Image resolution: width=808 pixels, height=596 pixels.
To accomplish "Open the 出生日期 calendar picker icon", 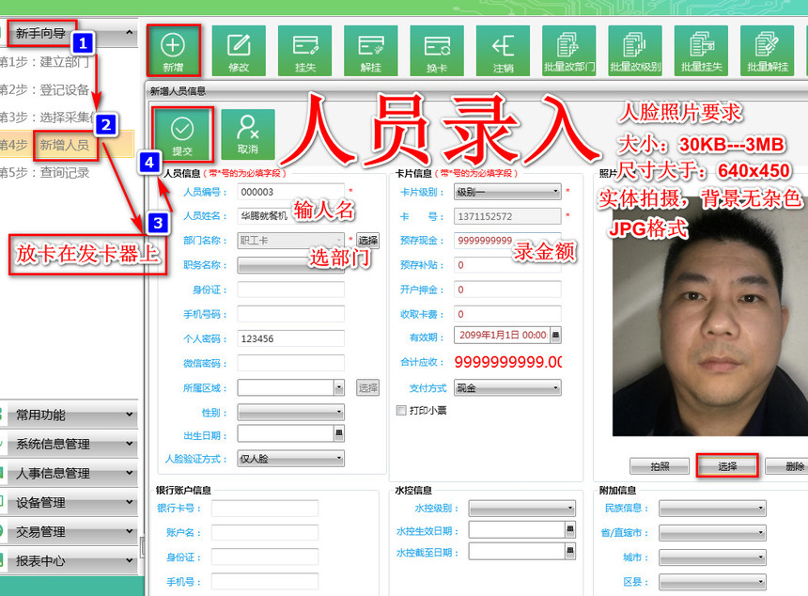I will tap(338, 433).
